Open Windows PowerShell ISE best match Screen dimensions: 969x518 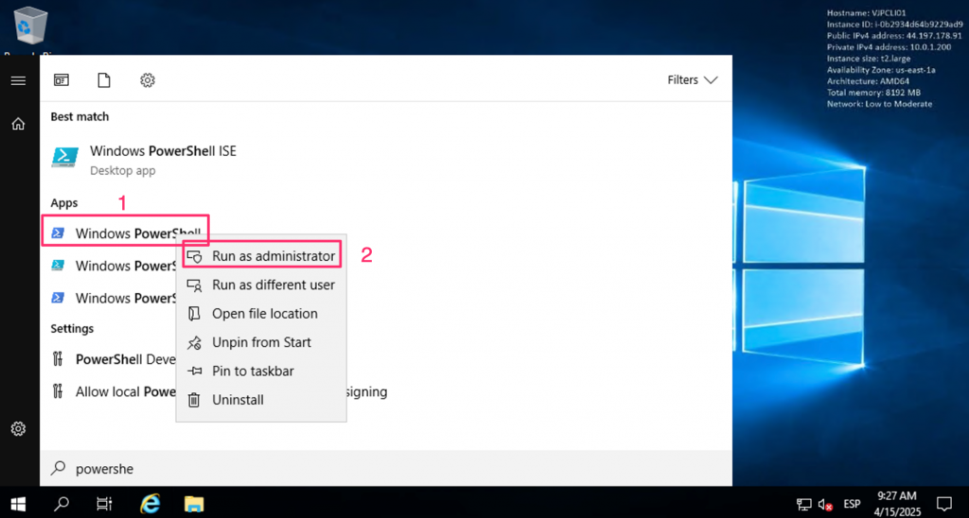point(161,159)
